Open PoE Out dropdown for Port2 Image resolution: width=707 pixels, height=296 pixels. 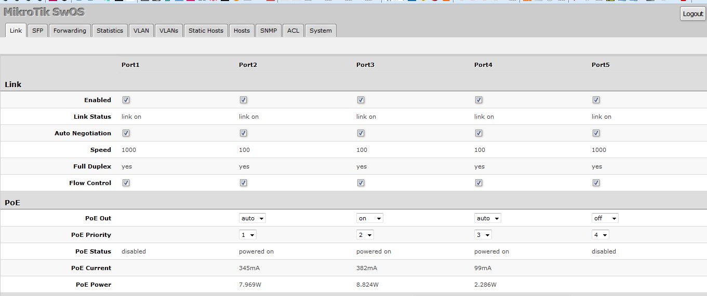coord(252,218)
